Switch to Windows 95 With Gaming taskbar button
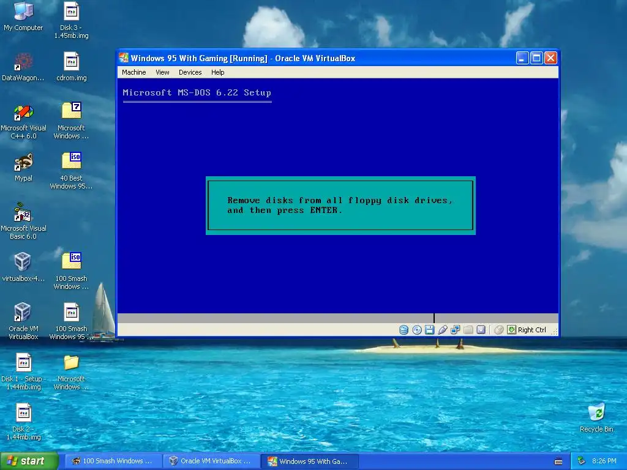The height and width of the screenshot is (470, 627). tap(309, 461)
